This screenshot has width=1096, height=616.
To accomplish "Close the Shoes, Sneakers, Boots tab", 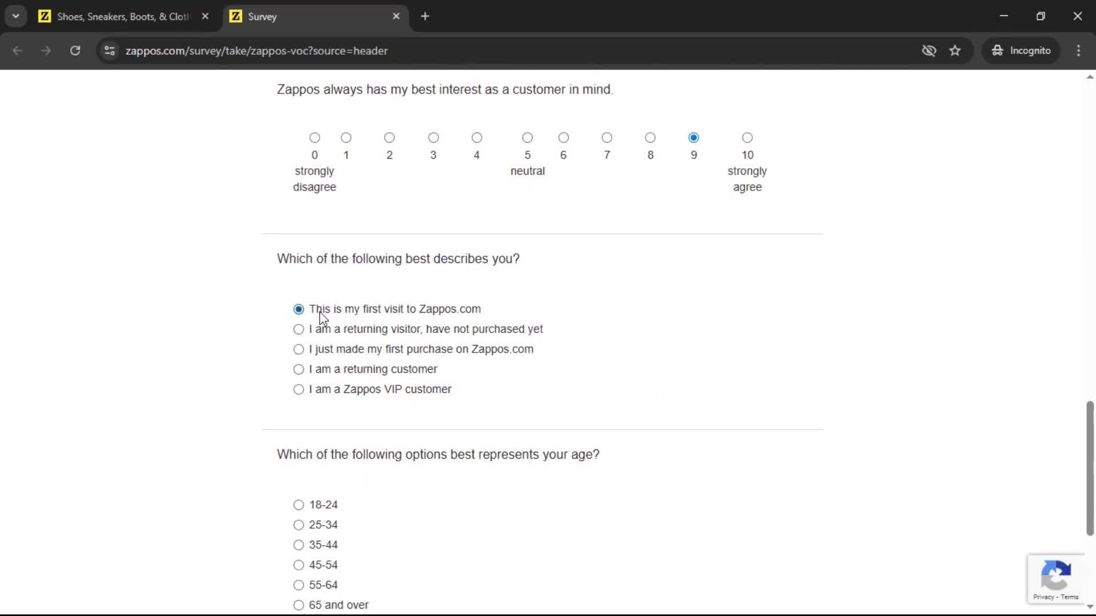I will click(x=205, y=17).
